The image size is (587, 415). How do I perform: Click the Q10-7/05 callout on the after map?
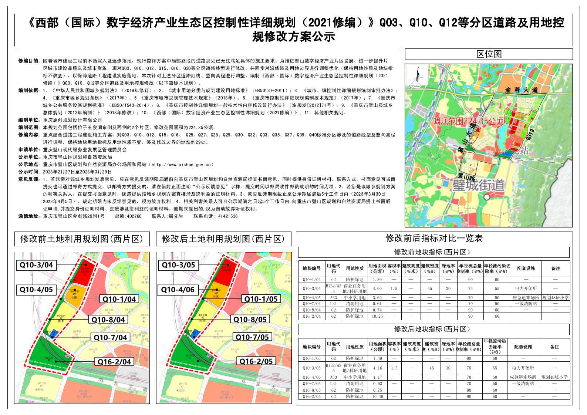click(252, 337)
